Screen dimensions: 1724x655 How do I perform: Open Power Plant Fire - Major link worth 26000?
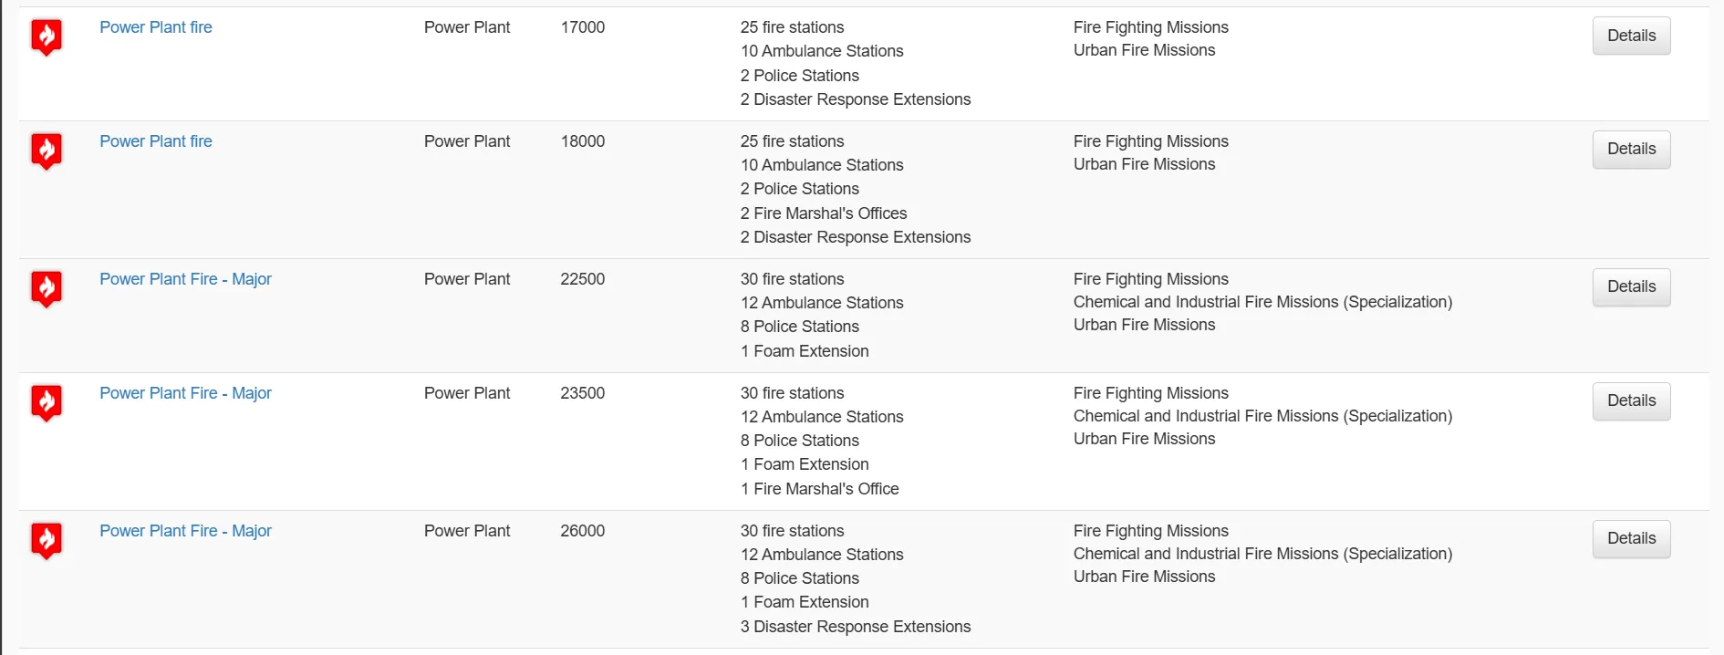pos(185,531)
